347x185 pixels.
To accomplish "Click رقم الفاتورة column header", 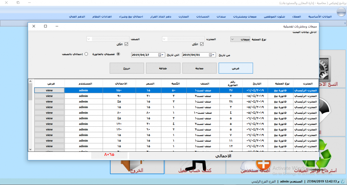I will point(231,84).
